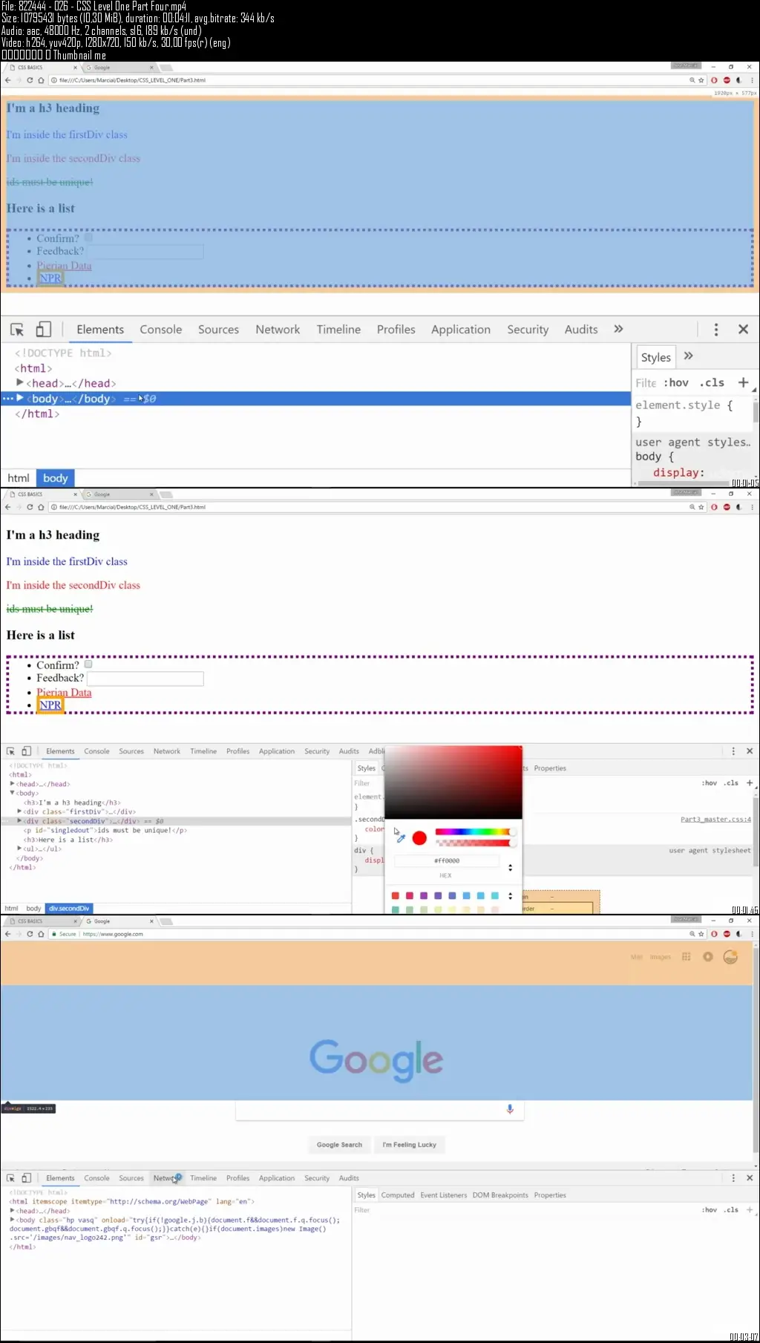Show more DevTools tabs after the Audits tab
760x1343 pixels.
coord(618,329)
